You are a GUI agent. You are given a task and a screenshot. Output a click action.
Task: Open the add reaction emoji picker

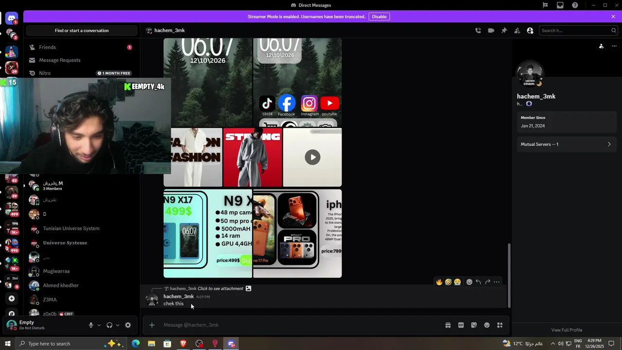tap(469, 282)
